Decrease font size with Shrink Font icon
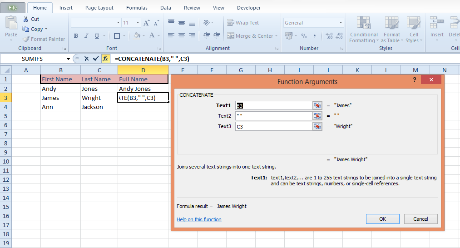Viewport: 460px width, 248px height. [156, 23]
